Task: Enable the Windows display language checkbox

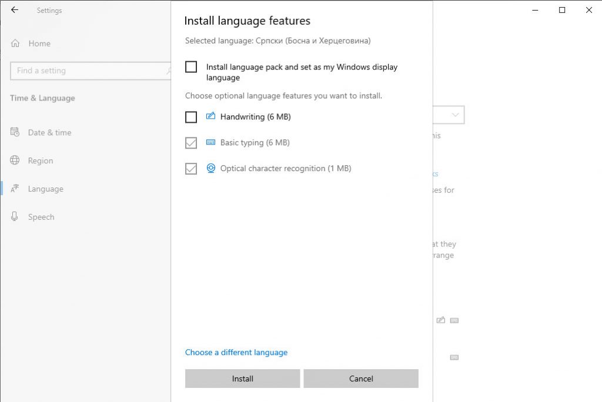Action: pyautogui.click(x=190, y=67)
